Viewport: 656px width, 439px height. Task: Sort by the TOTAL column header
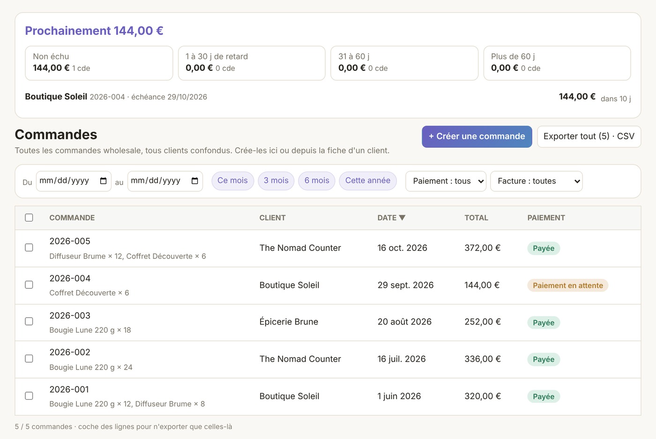click(476, 218)
